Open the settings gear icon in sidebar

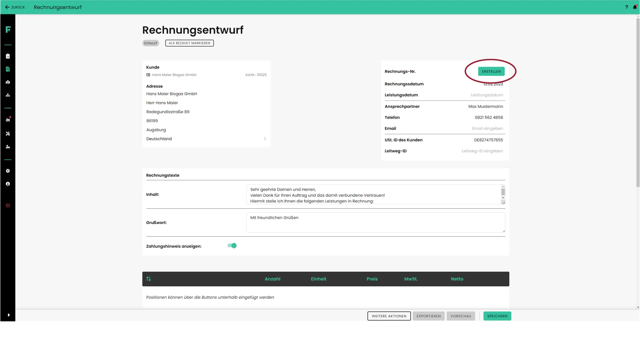point(8,171)
